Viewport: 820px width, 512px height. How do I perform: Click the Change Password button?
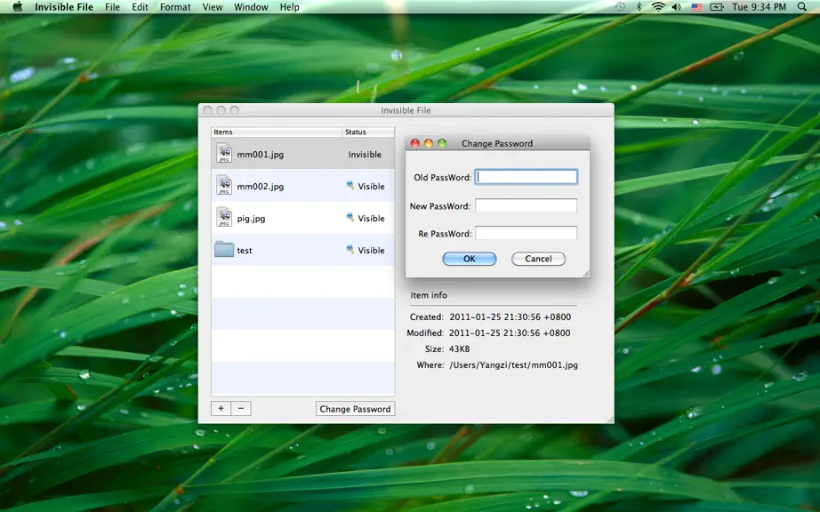(x=355, y=409)
